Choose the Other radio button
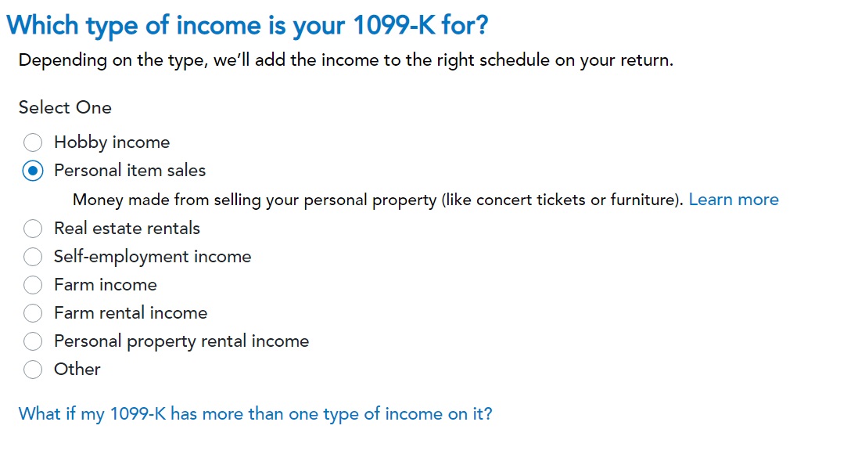 [33, 370]
